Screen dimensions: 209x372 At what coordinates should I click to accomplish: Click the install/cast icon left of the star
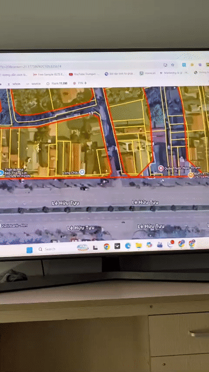tap(165, 65)
